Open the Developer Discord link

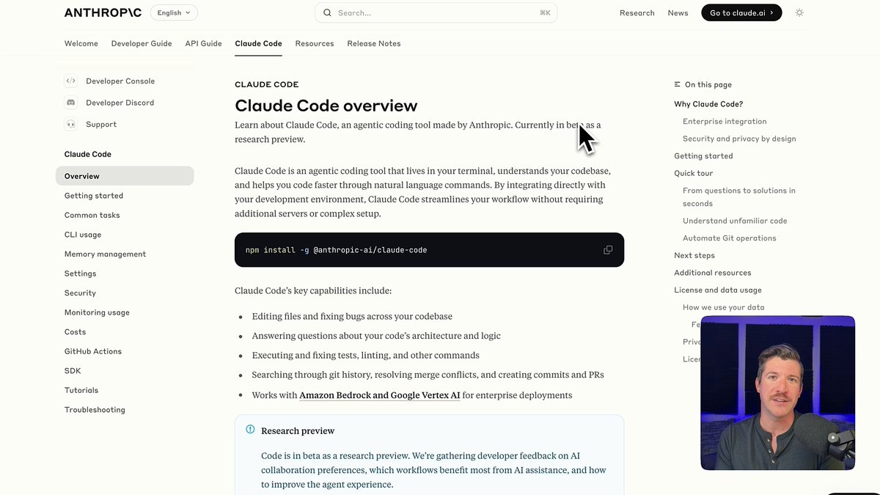pos(120,103)
